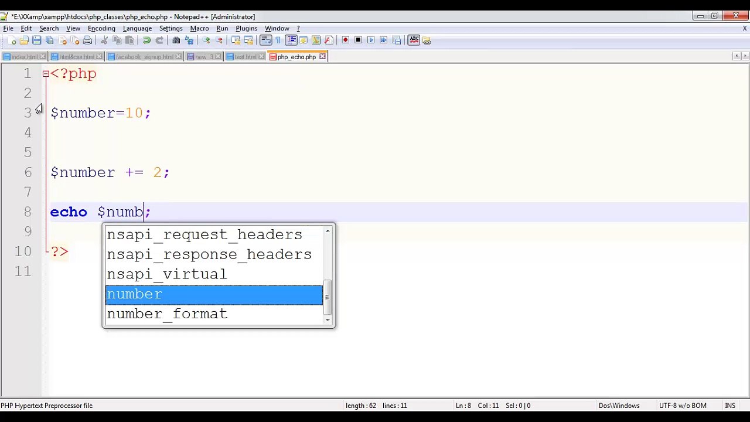Close the test.html tab
Viewport: 750px width, 422px height.
pyautogui.click(x=260, y=57)
